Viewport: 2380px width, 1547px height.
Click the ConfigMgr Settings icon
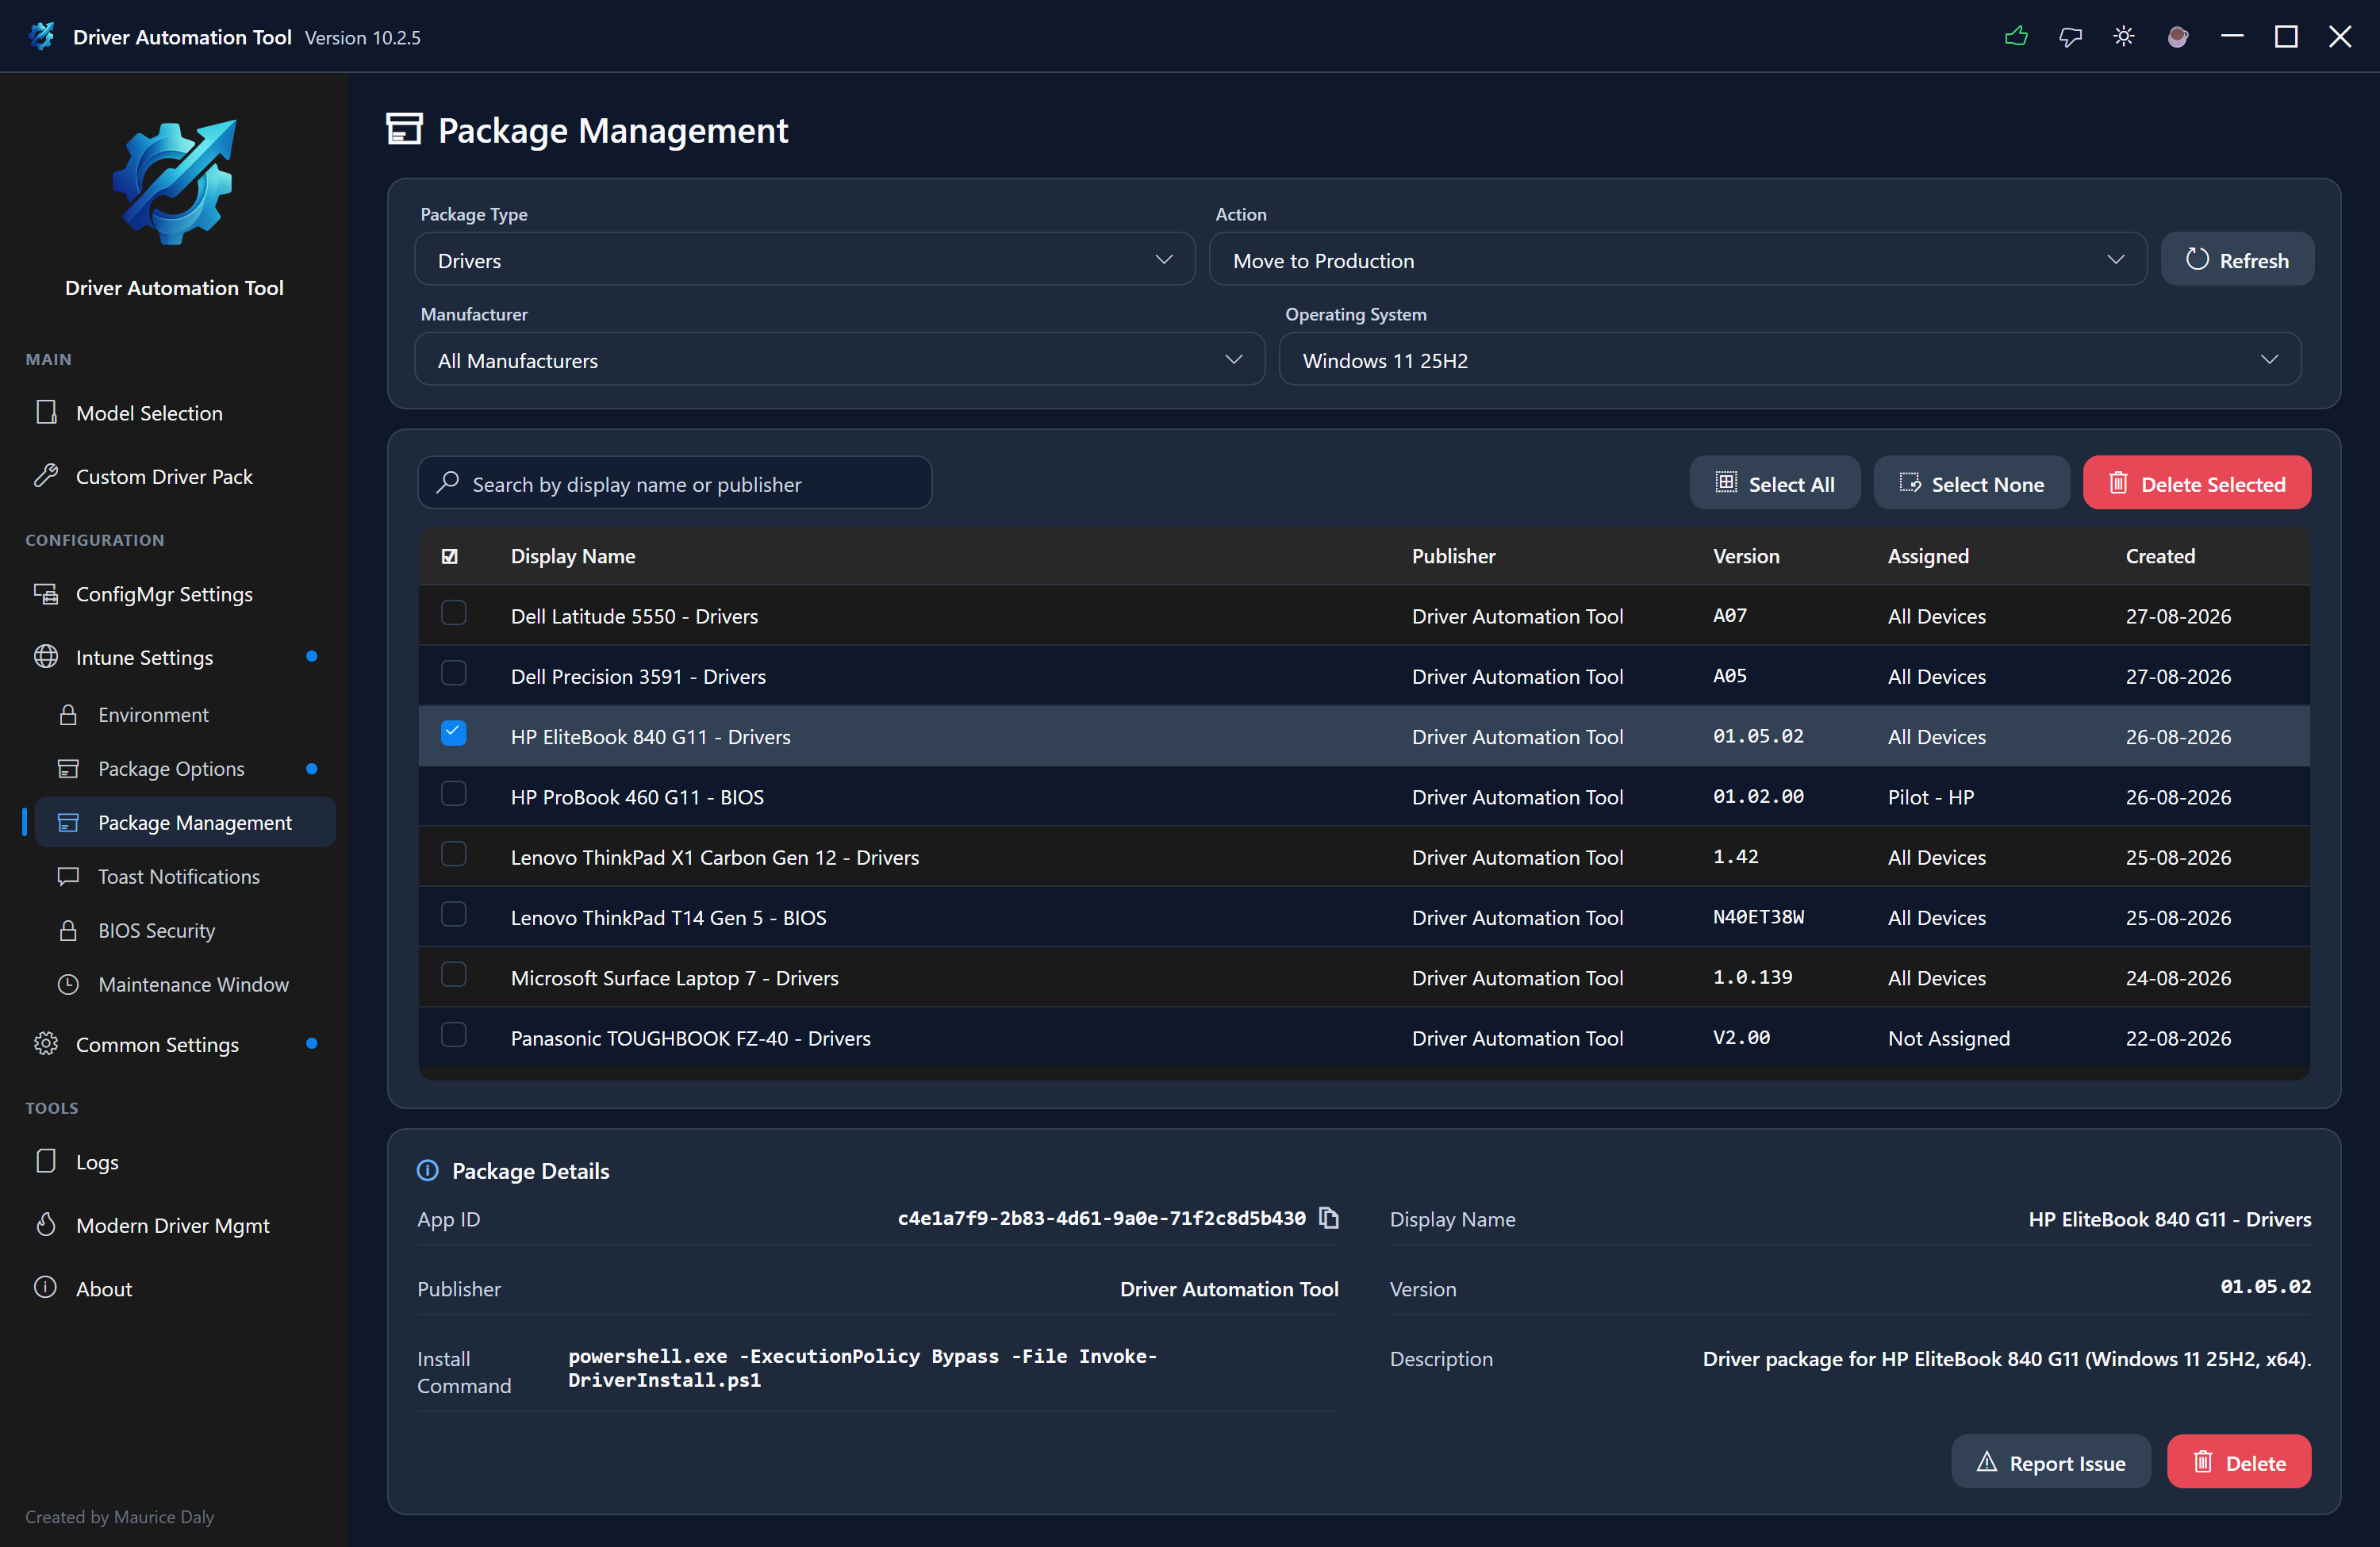pyautogui.click(x=46, y=594)
